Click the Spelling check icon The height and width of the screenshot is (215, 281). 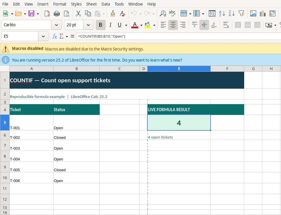click(x=172, y=14)
